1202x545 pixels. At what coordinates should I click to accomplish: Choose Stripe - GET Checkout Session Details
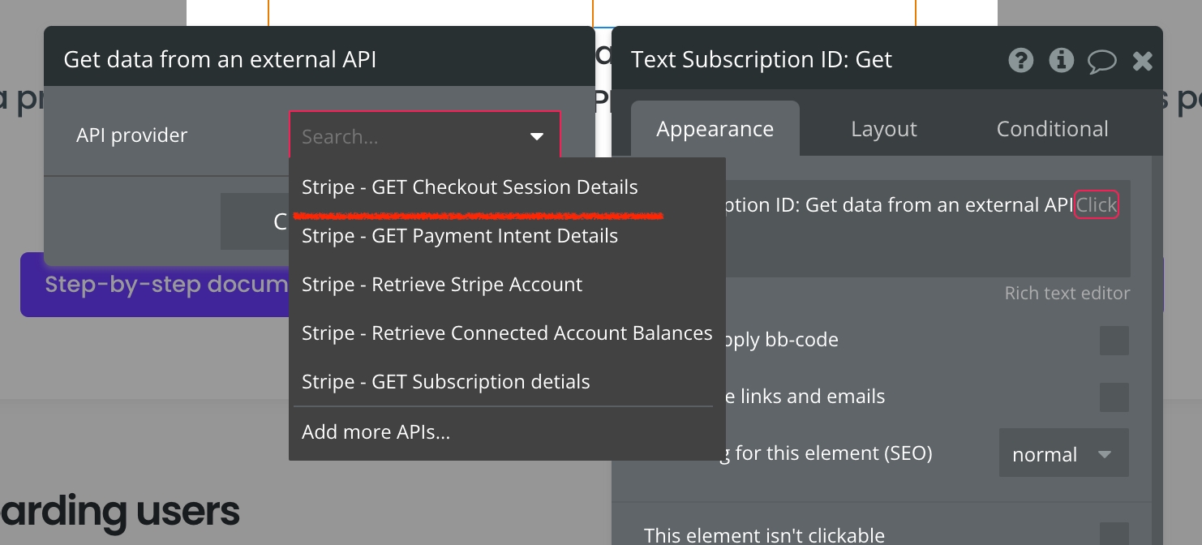click(x=470, y=187)
